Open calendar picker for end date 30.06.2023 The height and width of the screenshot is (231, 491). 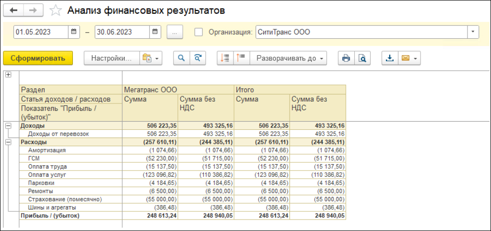(155, 32)
